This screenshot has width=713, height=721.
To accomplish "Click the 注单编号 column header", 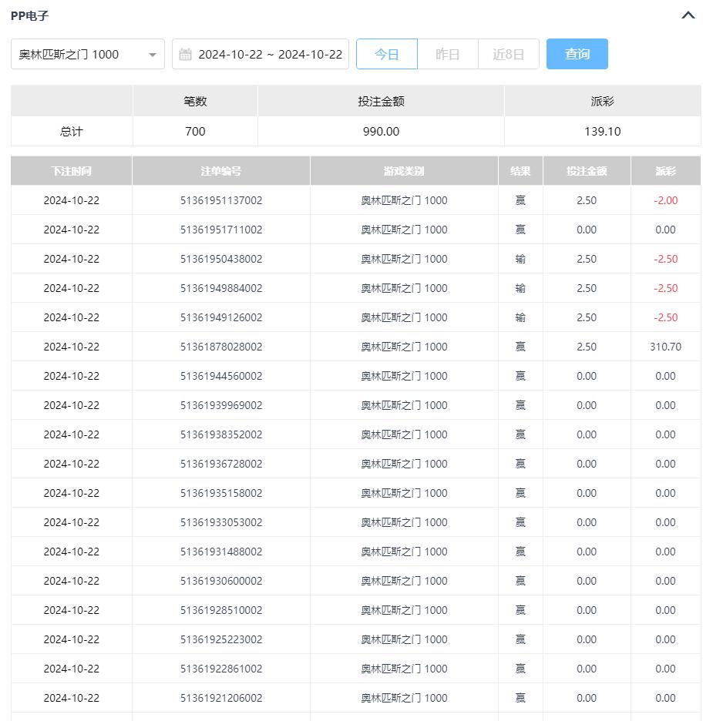I will 220,171.
